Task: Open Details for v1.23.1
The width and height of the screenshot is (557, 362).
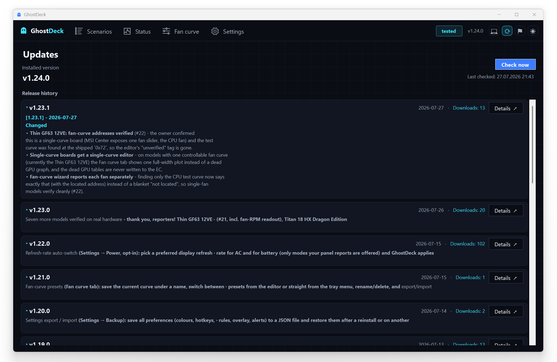Action: click(506, 108)
